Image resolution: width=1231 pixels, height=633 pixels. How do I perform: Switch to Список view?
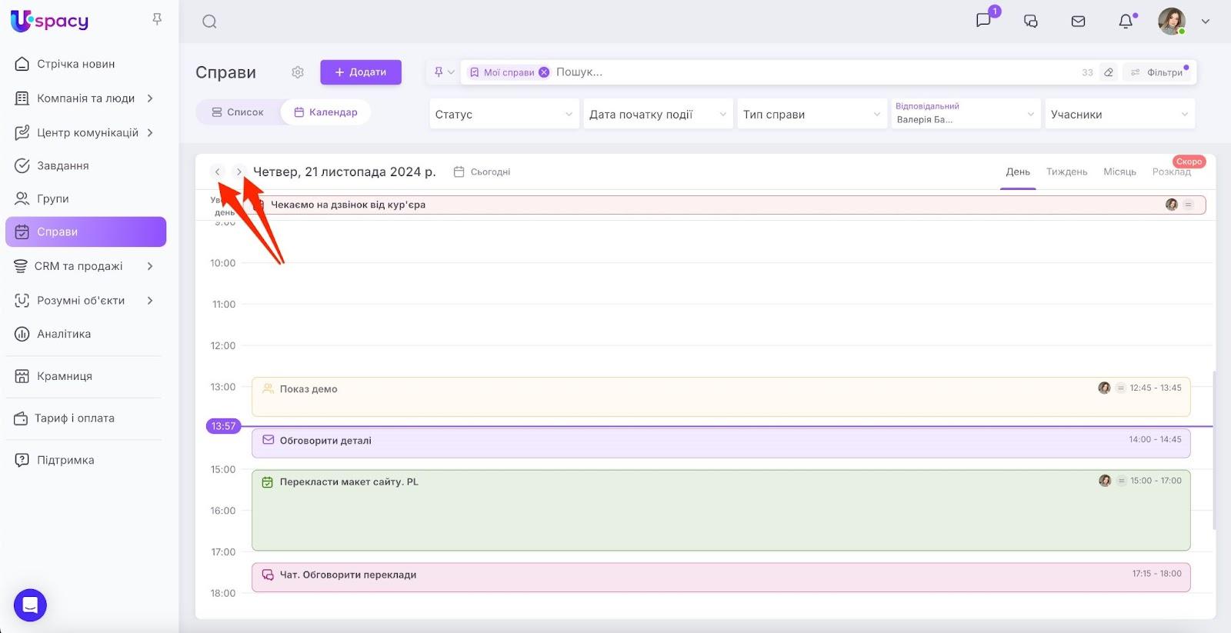(x=238, y=112)
